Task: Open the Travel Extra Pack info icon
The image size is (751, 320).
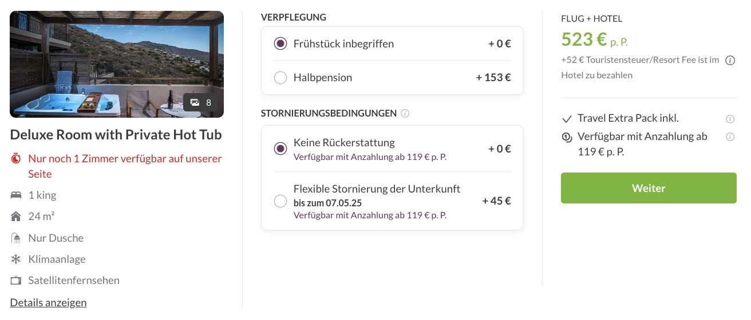Action: coord(730,119)
